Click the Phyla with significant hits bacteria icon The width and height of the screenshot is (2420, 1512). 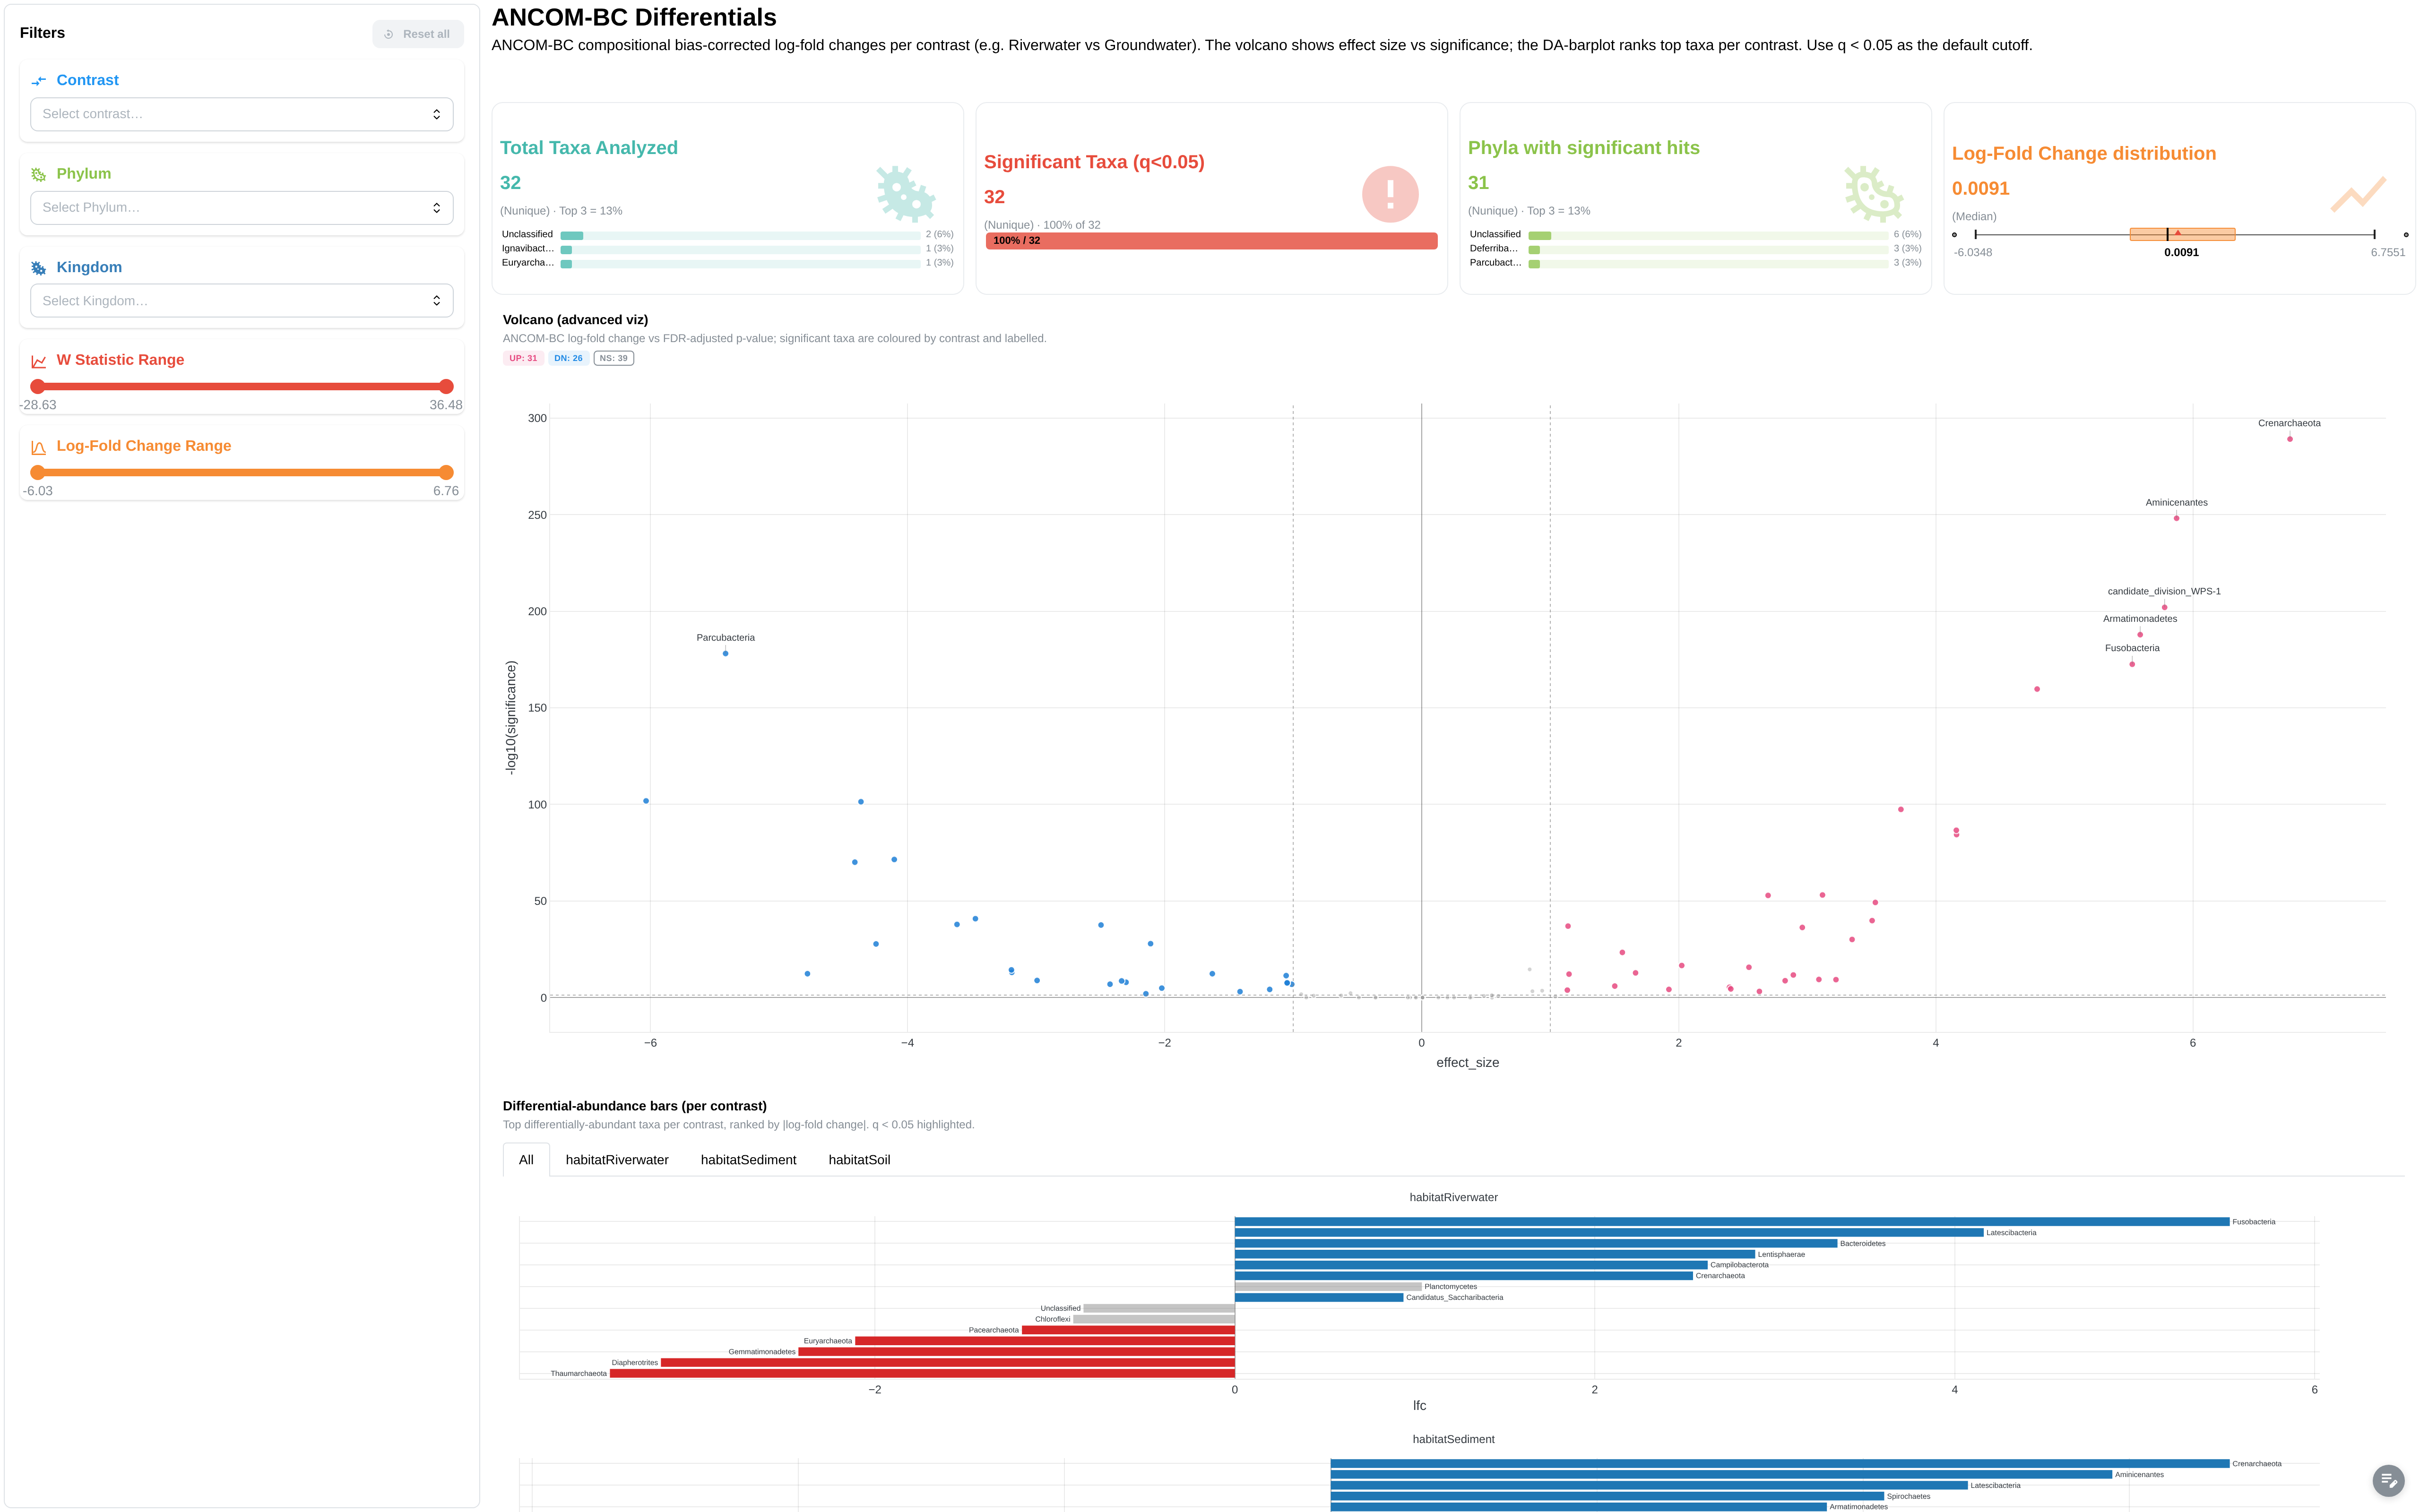tap(1874, 194)
